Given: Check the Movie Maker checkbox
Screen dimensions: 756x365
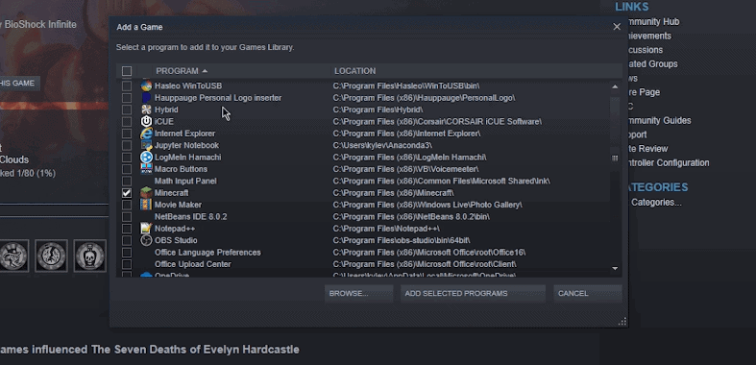Looking at the screenshot, I should click(127, 205).
